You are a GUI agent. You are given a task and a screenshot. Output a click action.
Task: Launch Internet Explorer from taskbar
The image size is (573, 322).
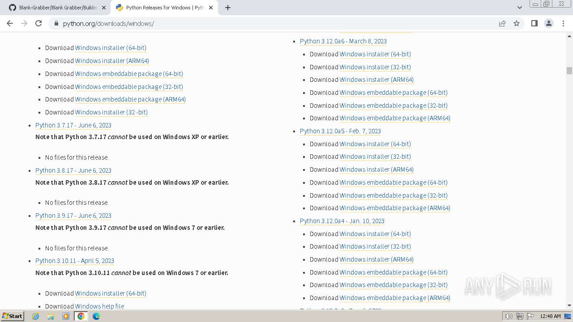click(x=35, y=316)
